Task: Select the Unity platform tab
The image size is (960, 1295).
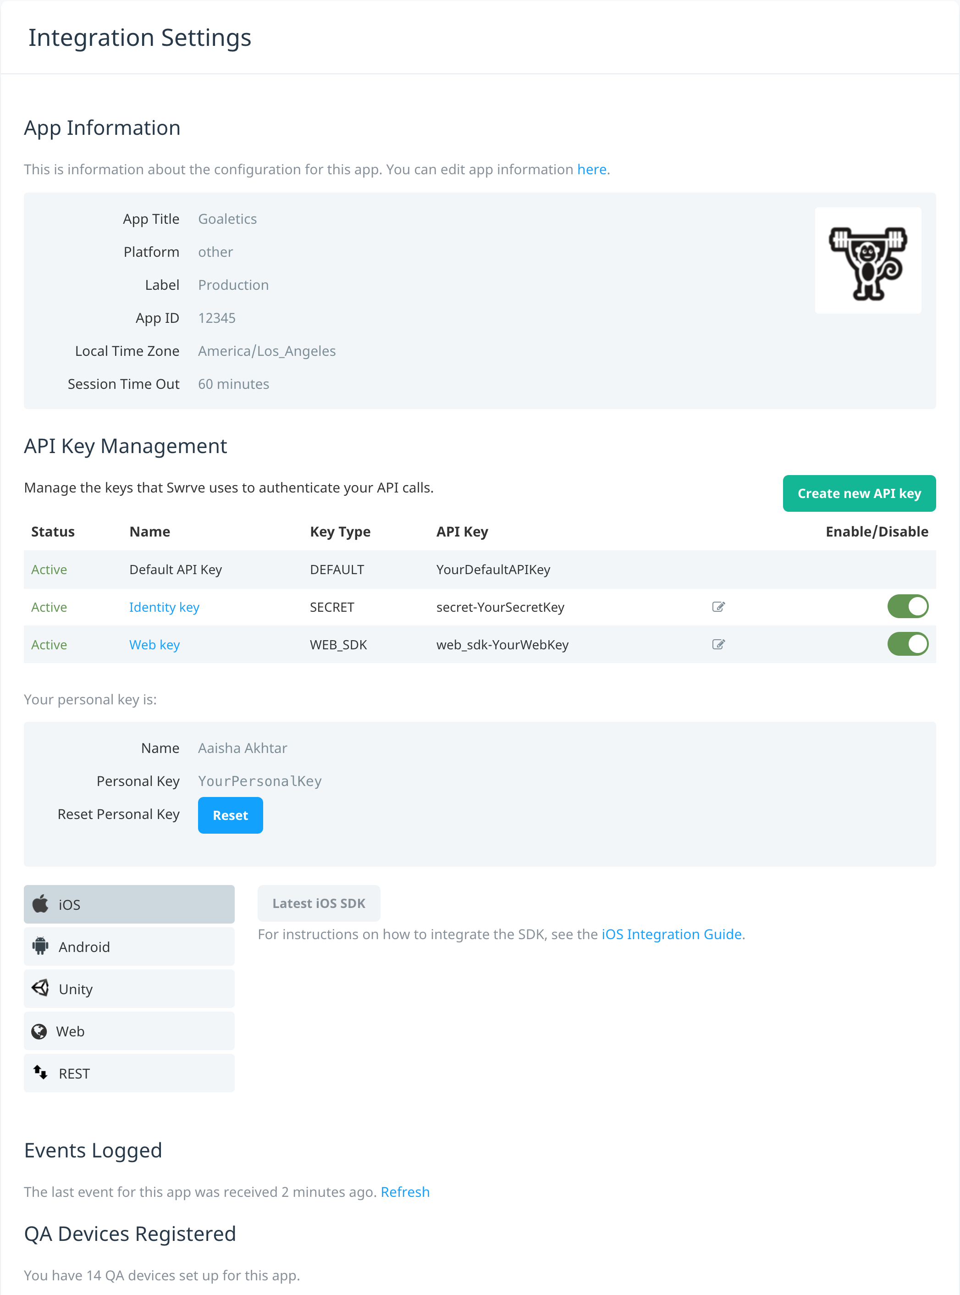Action: click(129, 988)
